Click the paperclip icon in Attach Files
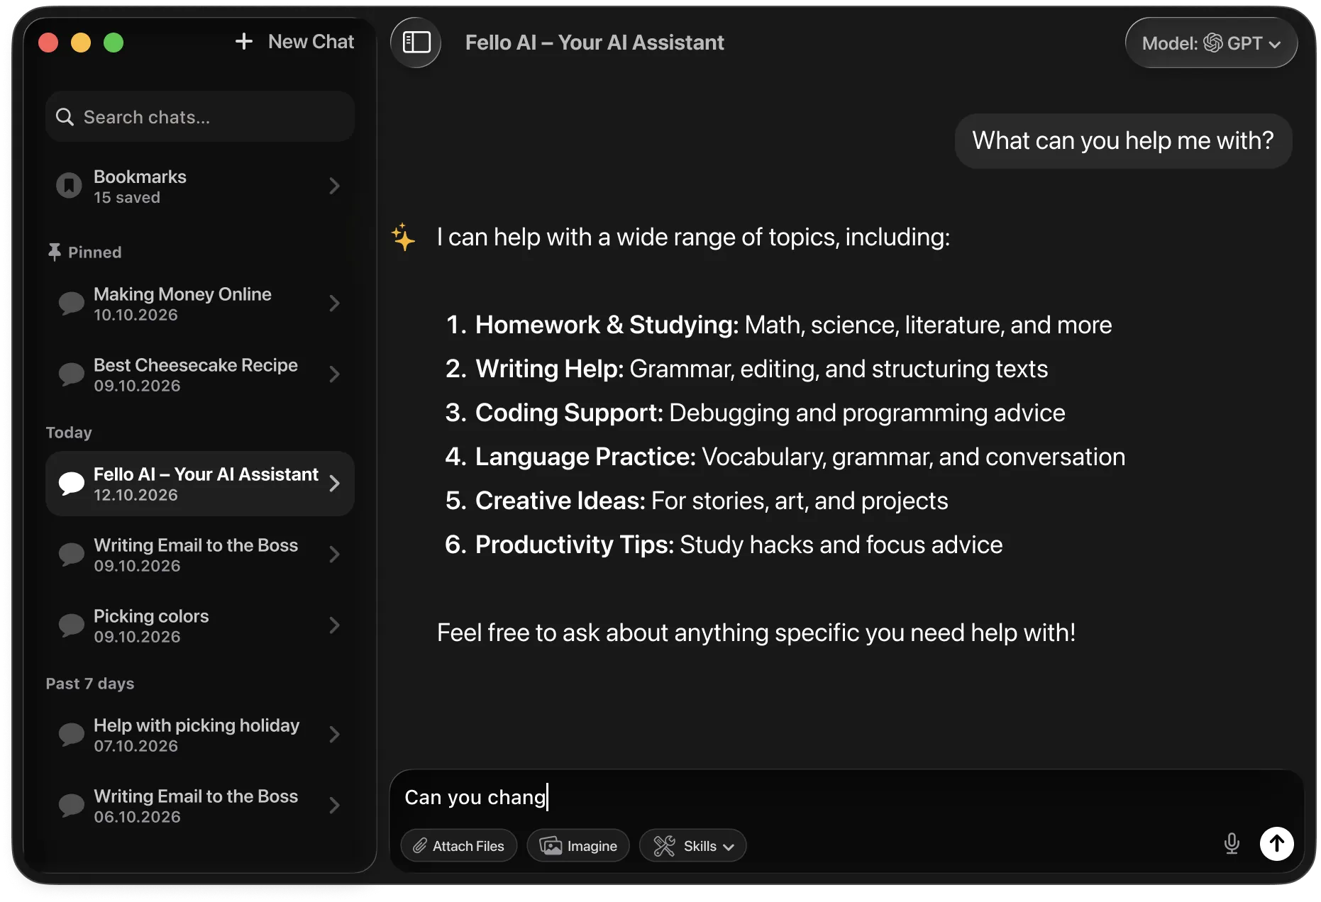Screen dimensions: 1321x902 (420, 846)
